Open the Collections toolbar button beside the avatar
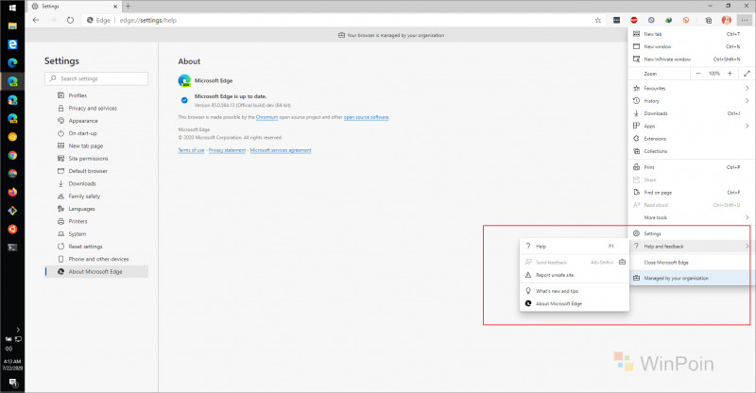The image size is (756, 393). pyautogui.click(x=708, y=20)
